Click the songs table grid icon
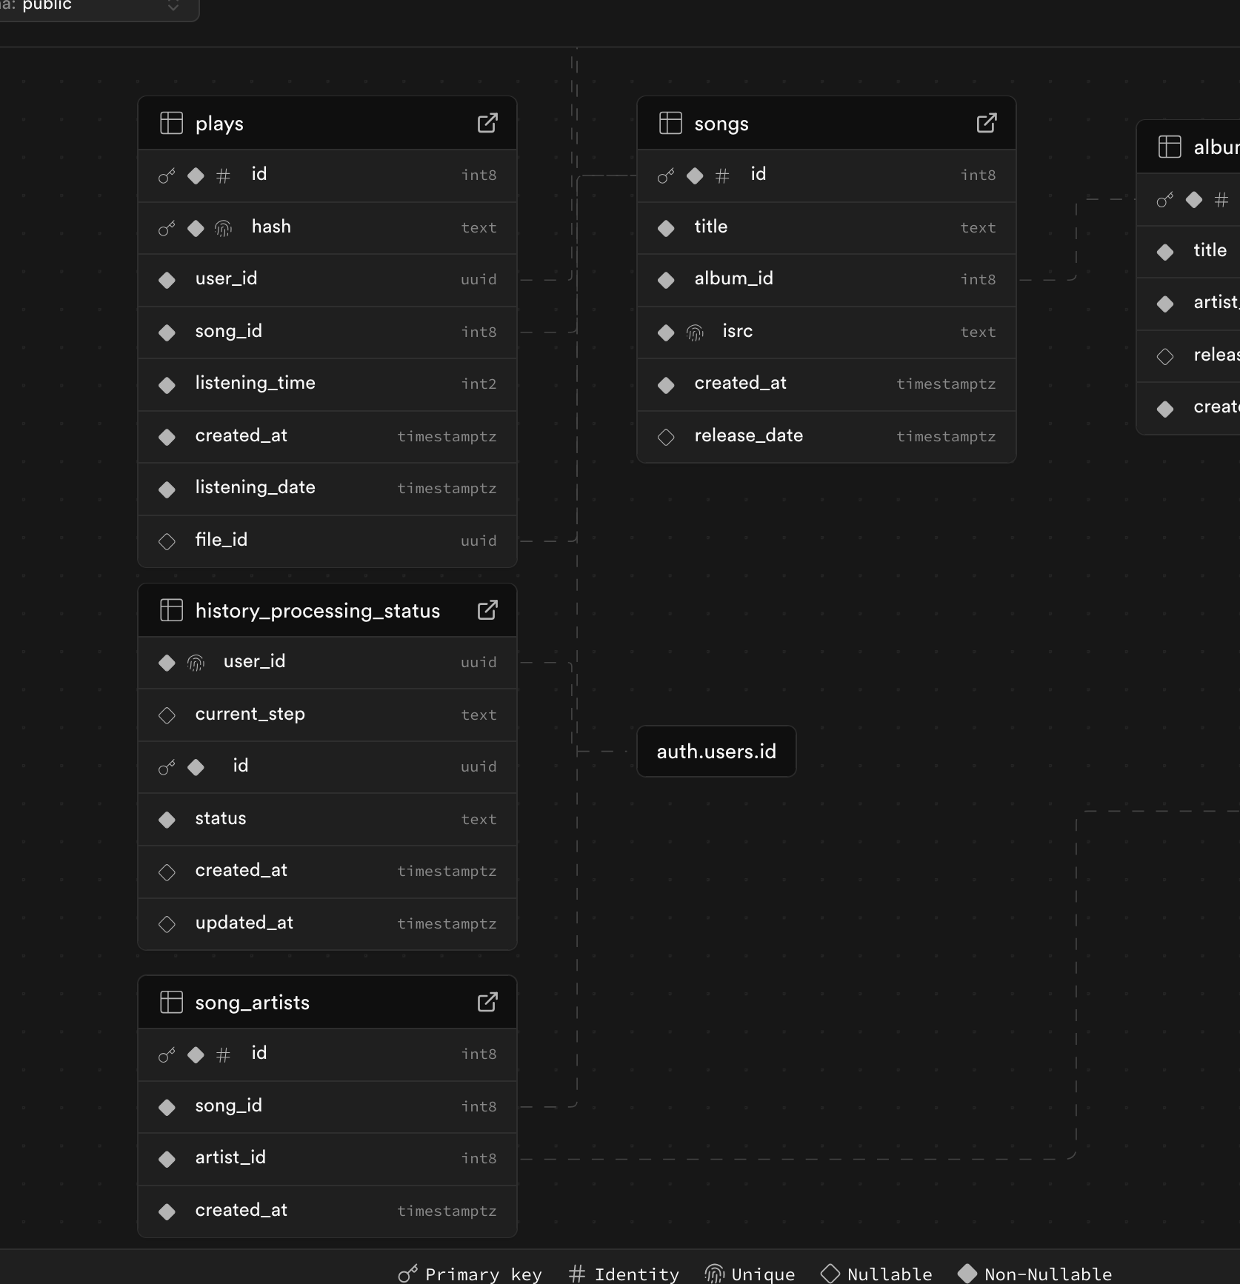Screen dimensions: 1240x1284 (670, 123)
